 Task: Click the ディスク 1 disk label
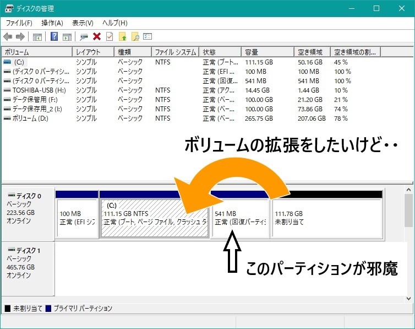click(28, 251)
